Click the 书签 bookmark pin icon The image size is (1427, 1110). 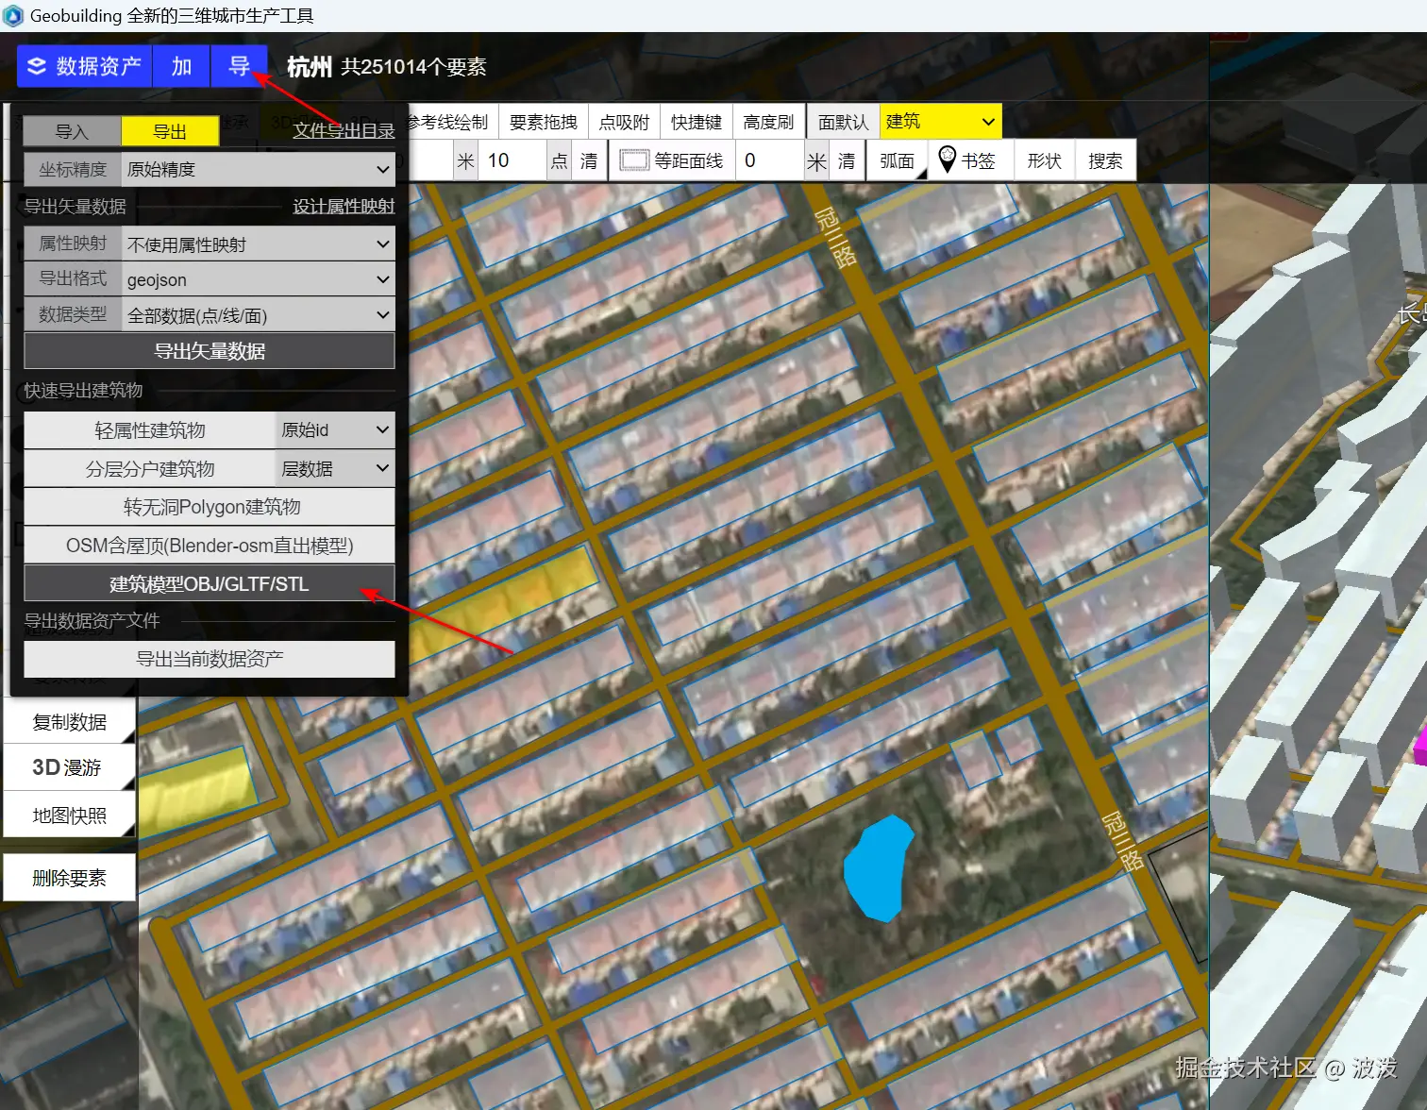[x=948, y=160]
